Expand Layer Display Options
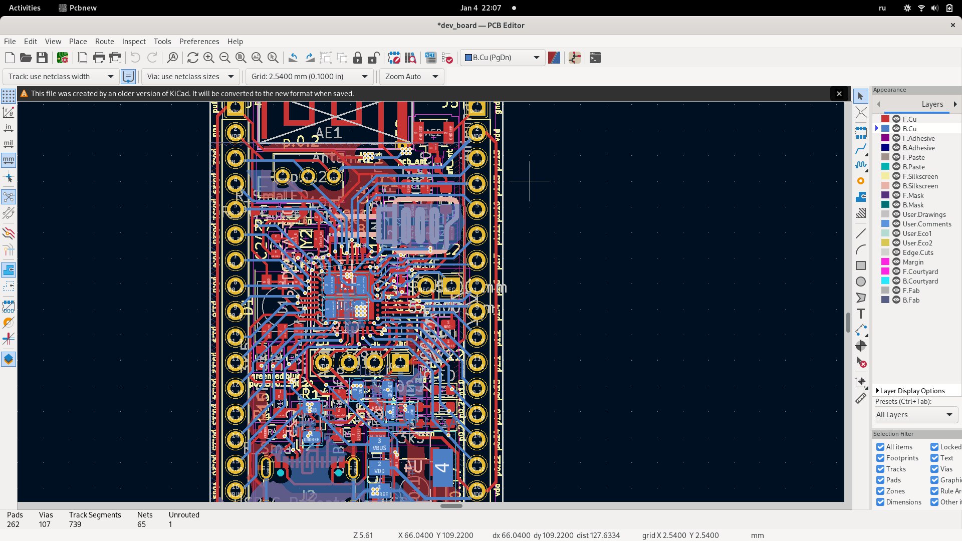Screen dimensions: 962x541 coord(912,391)
